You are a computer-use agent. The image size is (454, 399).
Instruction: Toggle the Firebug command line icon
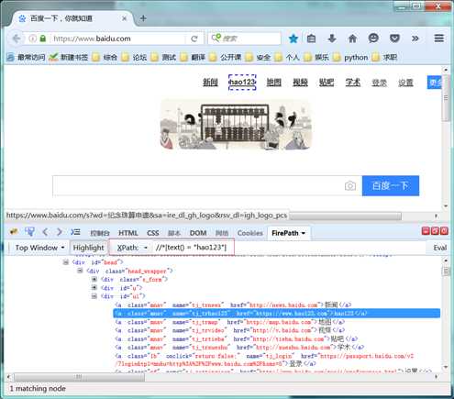pyautogui.click(x=75, y=232)
